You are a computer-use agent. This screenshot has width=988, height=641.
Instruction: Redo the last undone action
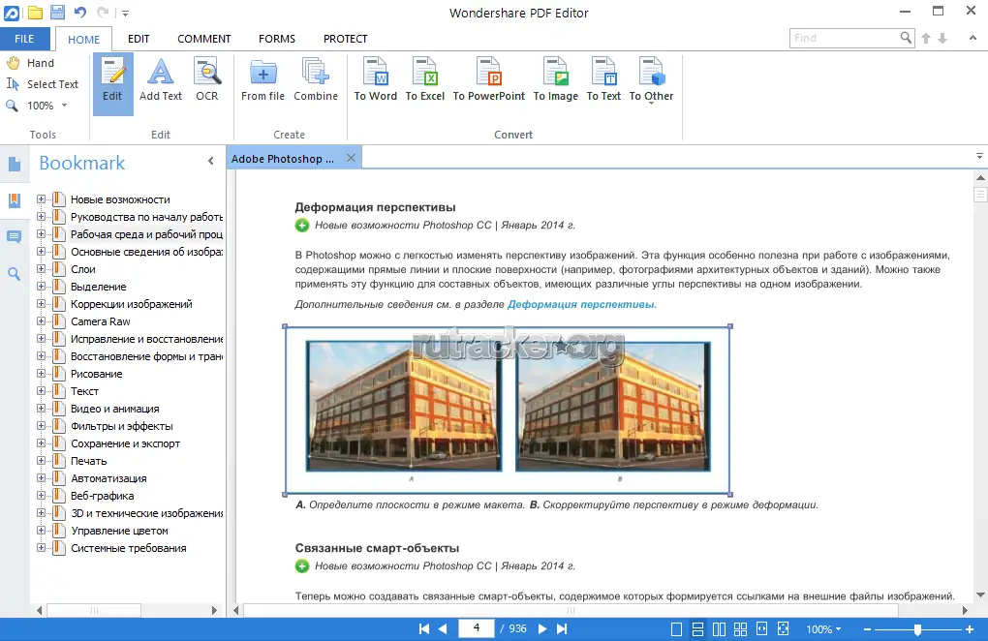tap(103, 12)
